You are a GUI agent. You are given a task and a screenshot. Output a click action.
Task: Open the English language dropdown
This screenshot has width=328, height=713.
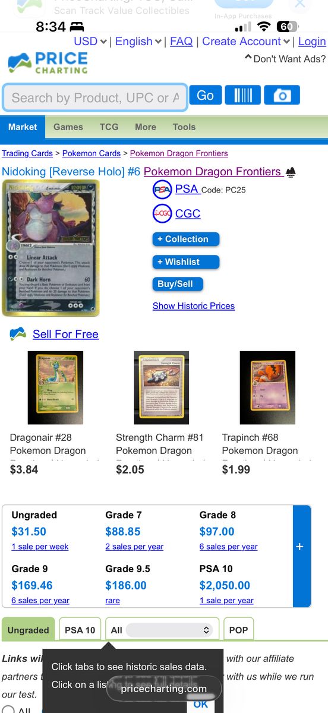click(138, 42)
